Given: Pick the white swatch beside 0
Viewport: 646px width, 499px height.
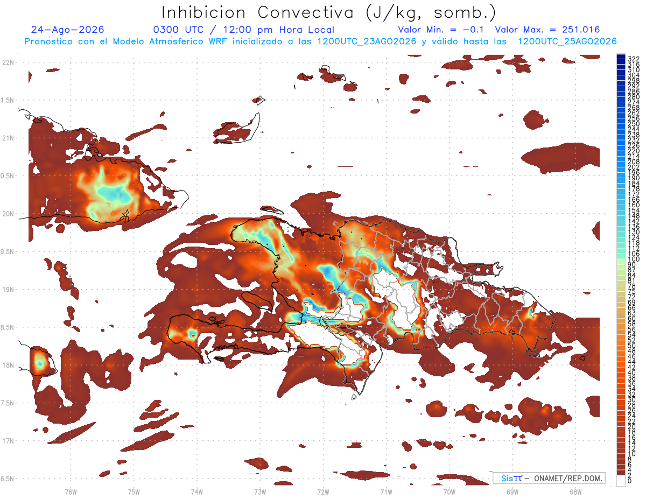Looking at the screenshot, I should tap(621, 480).
